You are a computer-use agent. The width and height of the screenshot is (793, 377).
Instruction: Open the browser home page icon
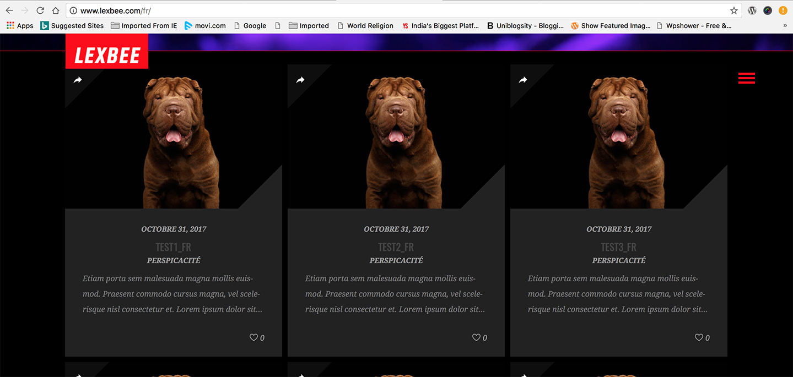point(56,10)
